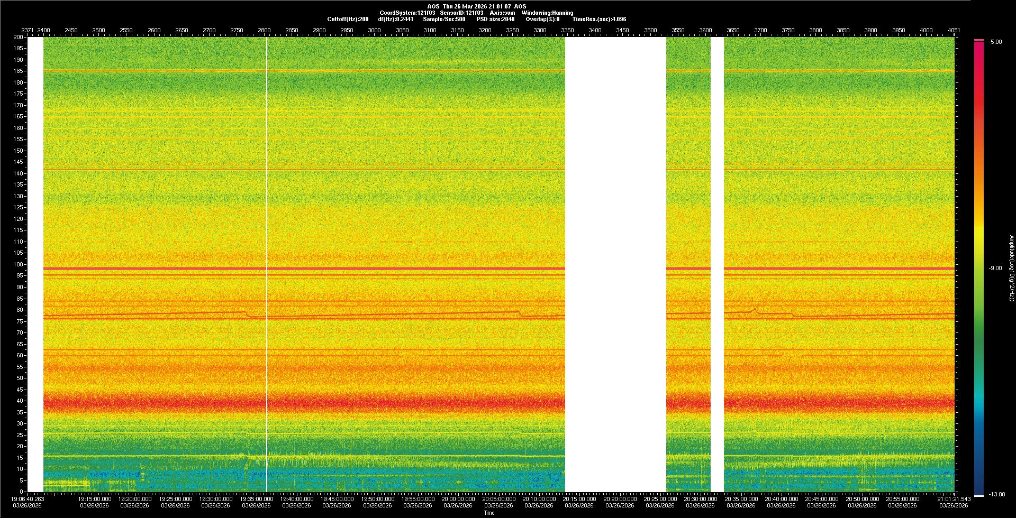Click the 200 Hz label on the frequency axis
Screen dimensions: 1016x518
tap(18, 37)
